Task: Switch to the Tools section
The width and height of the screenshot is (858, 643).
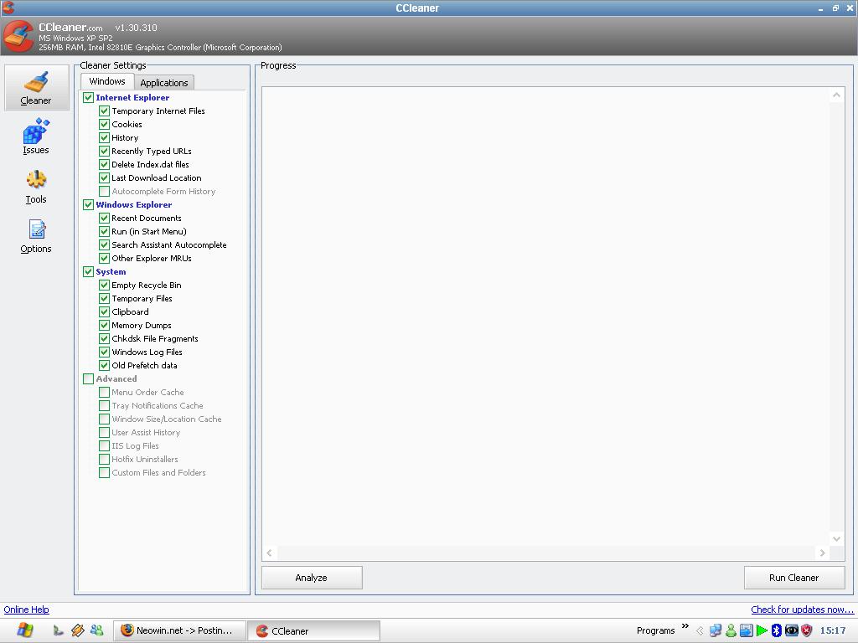Action: point(36,185)
